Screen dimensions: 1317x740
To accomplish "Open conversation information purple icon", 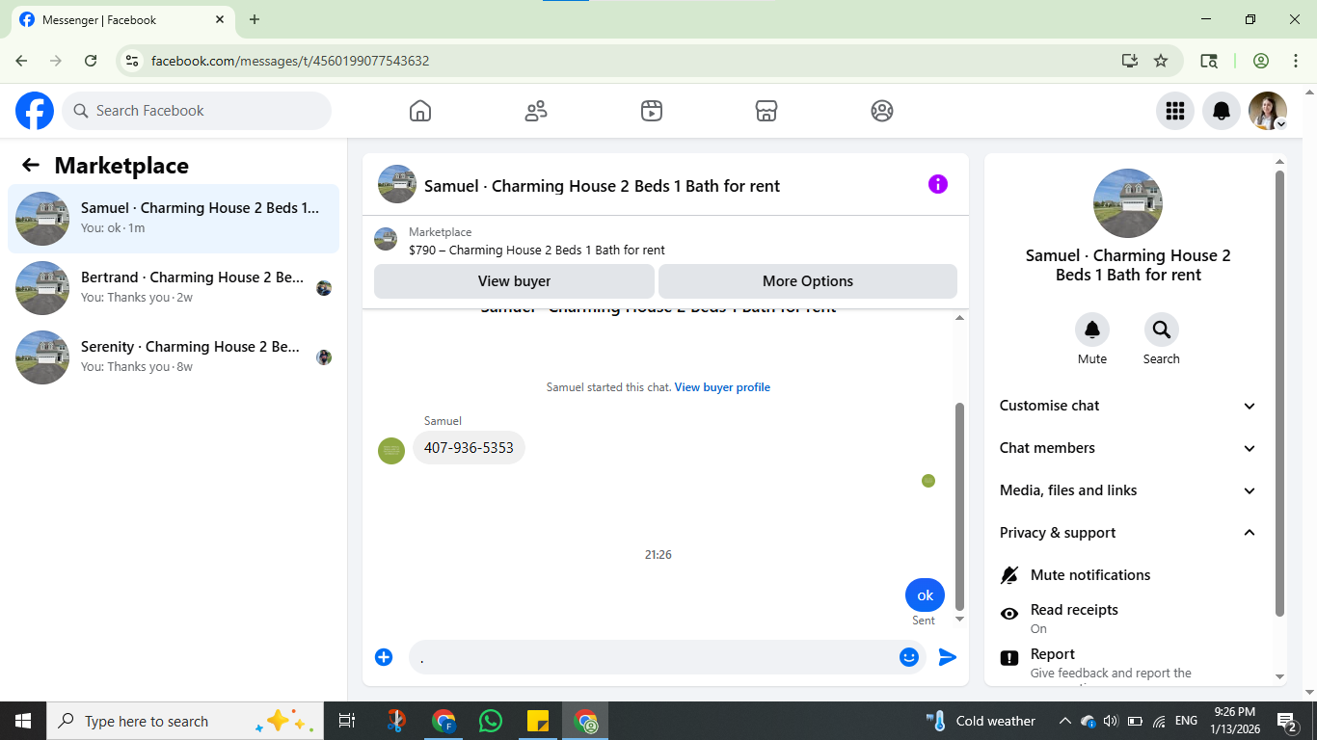I will click(x=938, y=184).
